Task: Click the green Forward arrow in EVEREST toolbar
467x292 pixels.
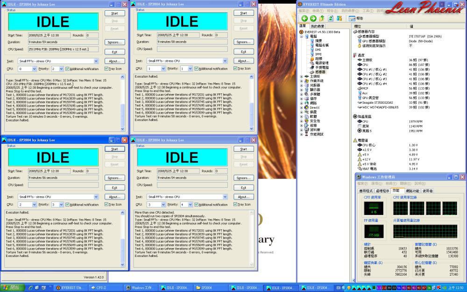Action: pyautogui.click(x=313, y=19)
